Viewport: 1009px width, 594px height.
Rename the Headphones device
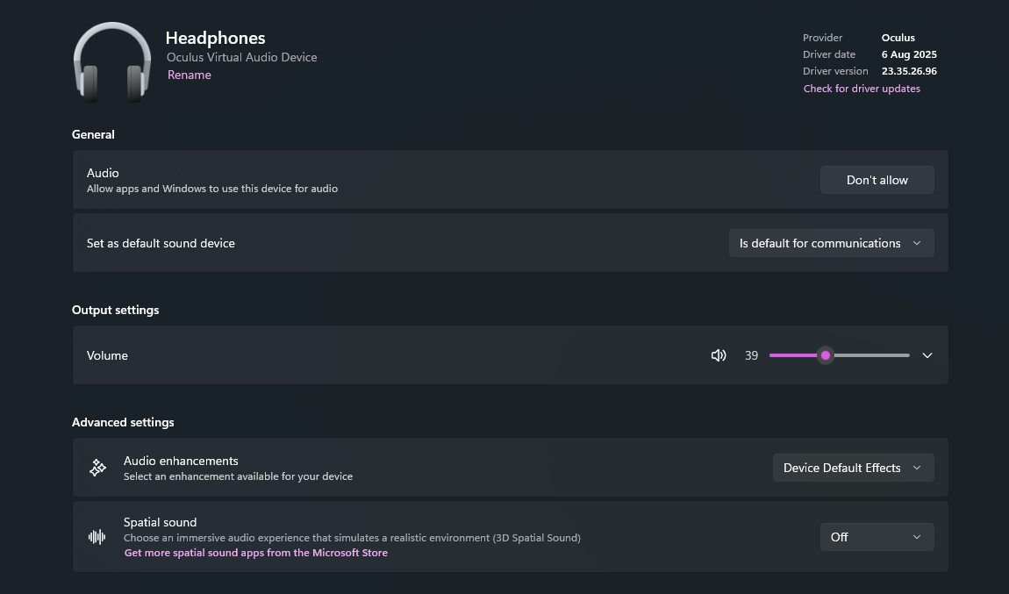(190, 75)
